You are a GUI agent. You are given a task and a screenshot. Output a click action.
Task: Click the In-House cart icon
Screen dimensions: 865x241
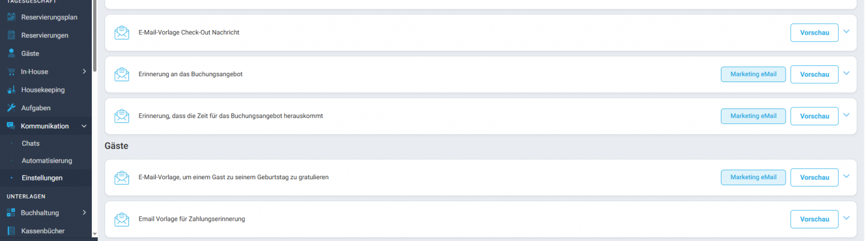pos(11,71)
